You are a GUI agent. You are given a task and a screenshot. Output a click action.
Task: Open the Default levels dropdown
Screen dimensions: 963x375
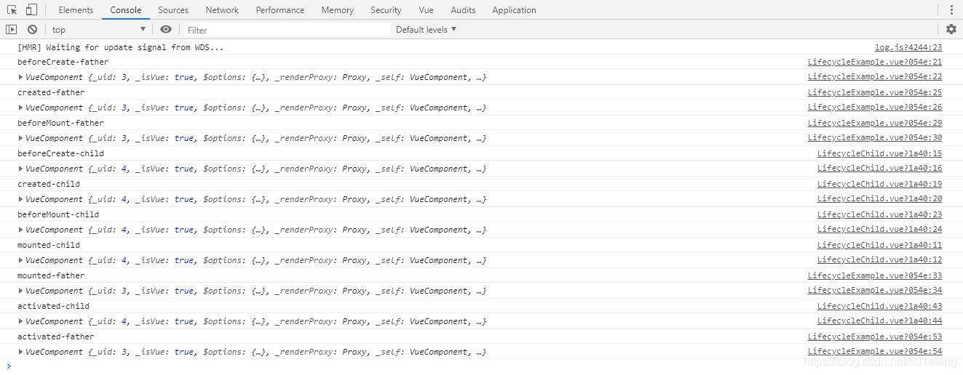(x=427, y=30)
